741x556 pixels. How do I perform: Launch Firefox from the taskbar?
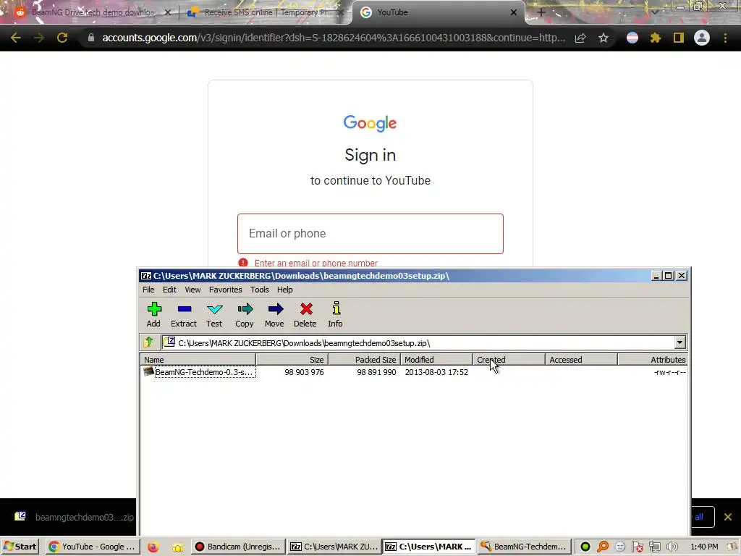point(153,547)
